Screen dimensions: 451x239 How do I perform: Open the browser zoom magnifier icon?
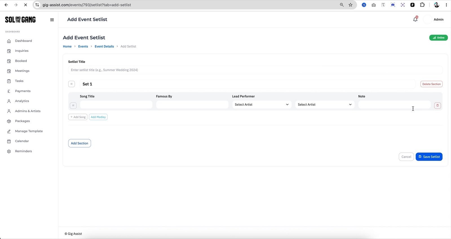342,5
